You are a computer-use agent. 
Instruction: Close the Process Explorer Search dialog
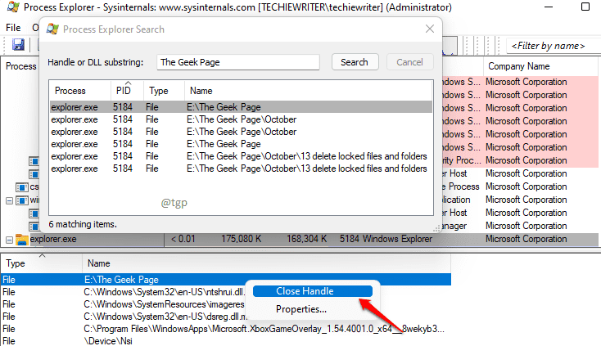pos(430,29)
